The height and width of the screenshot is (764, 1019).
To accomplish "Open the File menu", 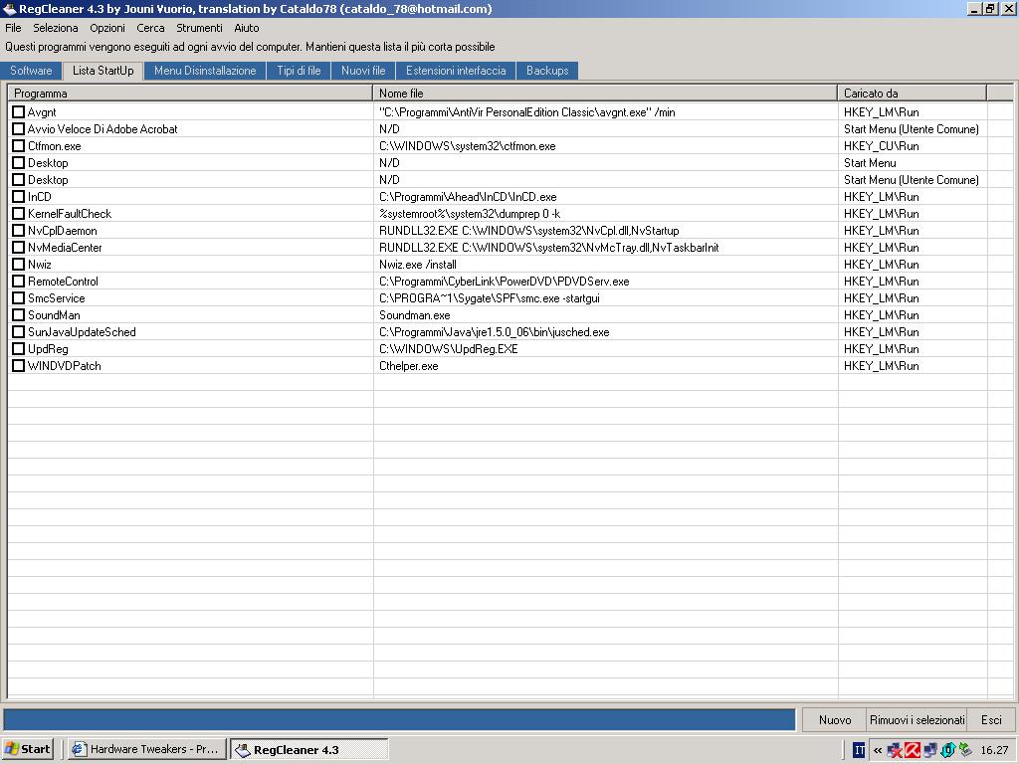I will click(x=13, y=28).
